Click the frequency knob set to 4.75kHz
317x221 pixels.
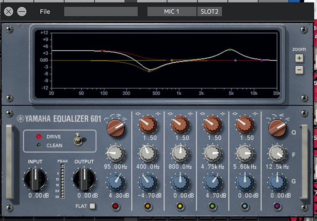point(212,153)
